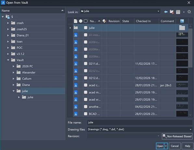Click the thumbnail column header icon
This screenshot has width=194, height=150.
point(182,21)
